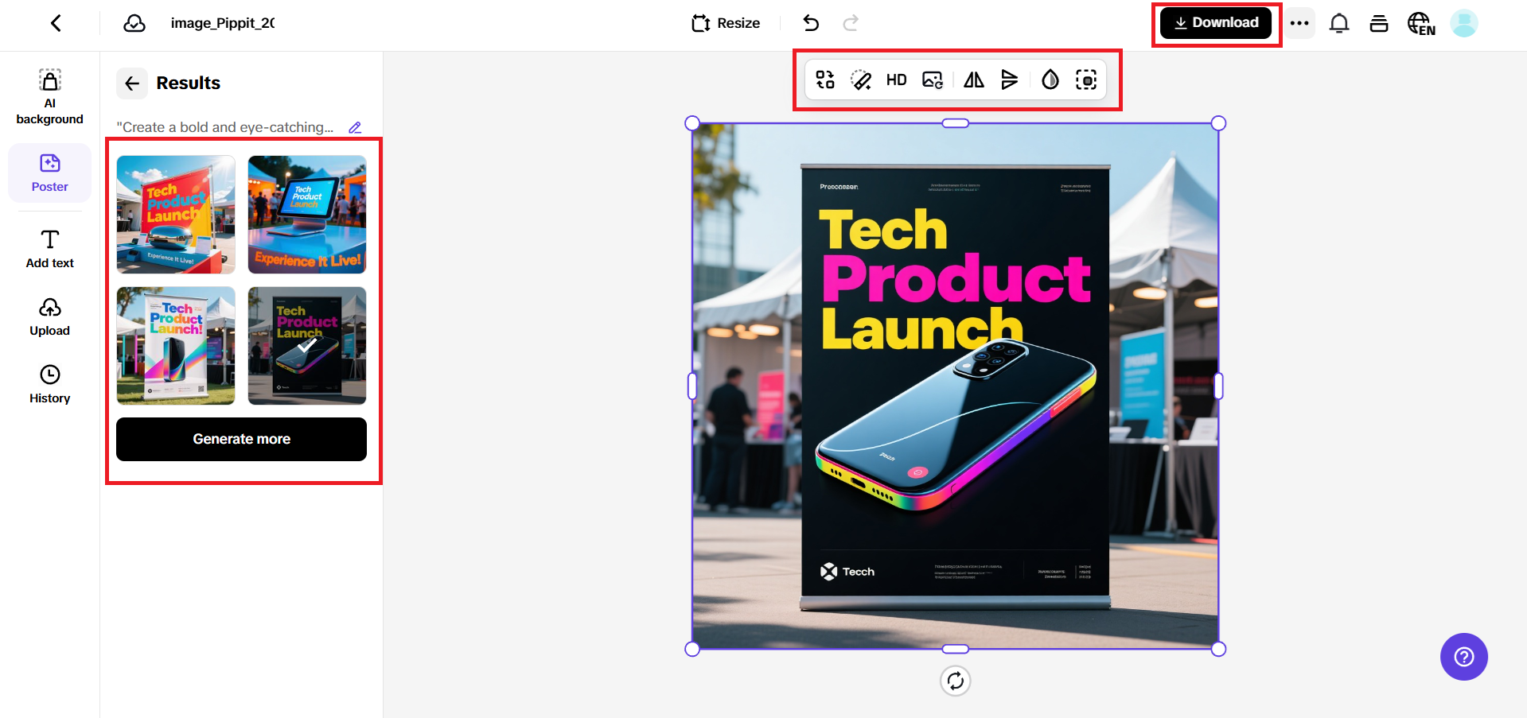Open the EN language selector
Screen dimensions: 1527x718
point(1421,23)
